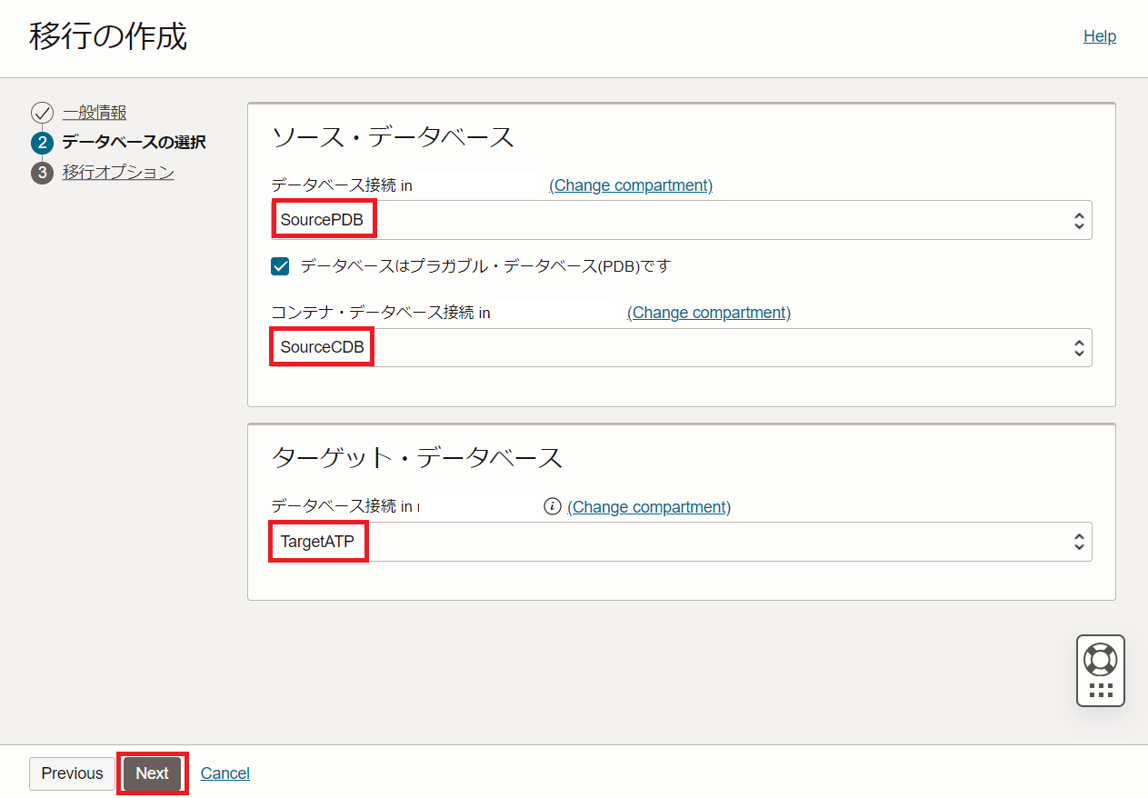
Task: Change compartment for source database connection
Action: (x=631, y=185)
